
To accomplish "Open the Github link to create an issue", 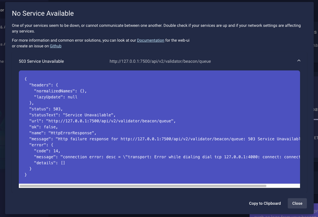I will 55,46.
